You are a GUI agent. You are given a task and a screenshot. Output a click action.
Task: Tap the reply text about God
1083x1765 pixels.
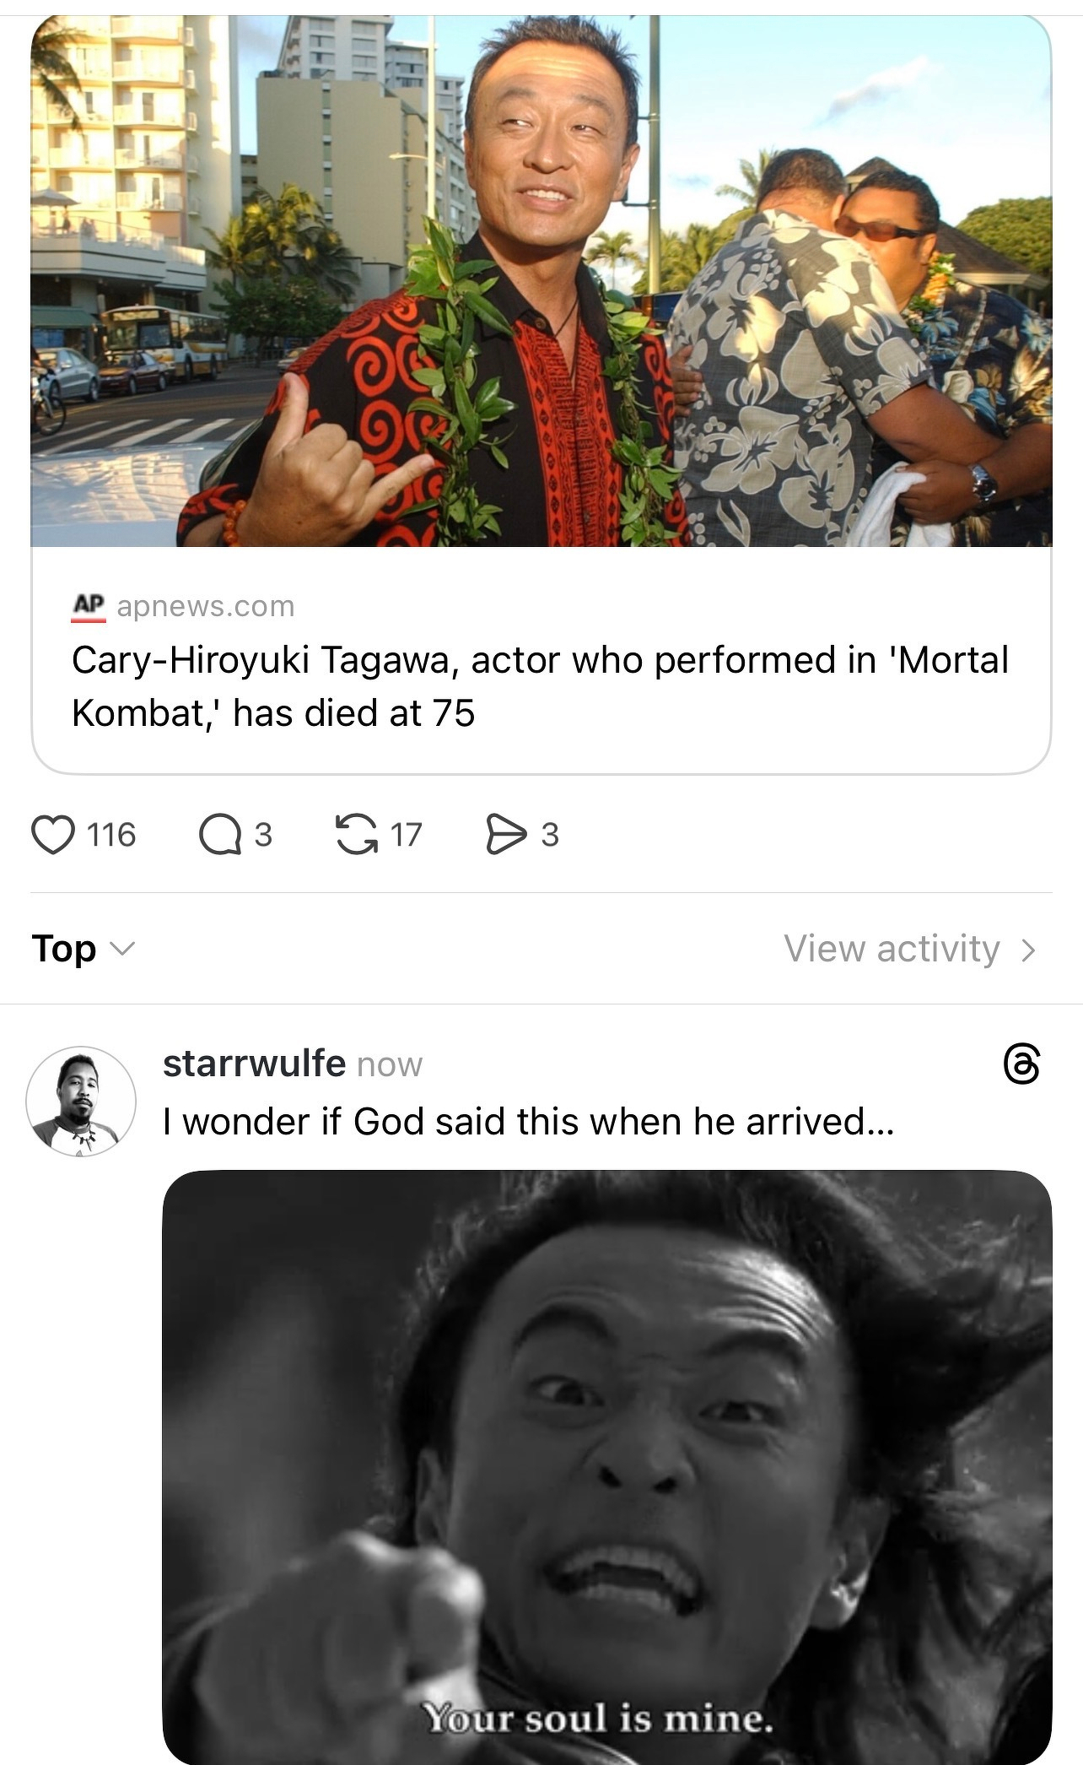tap(528, 1122)
